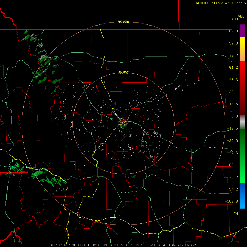This screenshot has height=247, width=247.
Task: Click the TH threshold label in legend
Action: (x=236, y=214)
